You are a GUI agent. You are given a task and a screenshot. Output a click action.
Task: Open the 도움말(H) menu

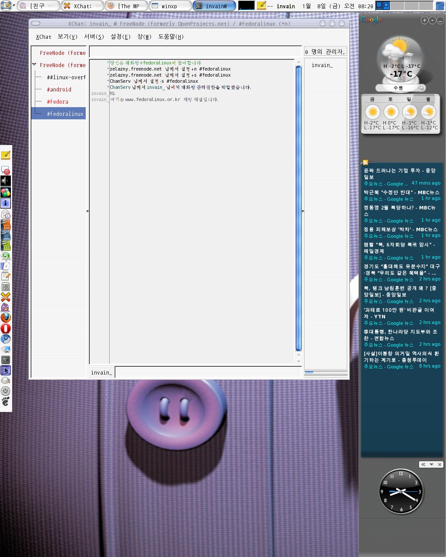click(x=171, y=37)
